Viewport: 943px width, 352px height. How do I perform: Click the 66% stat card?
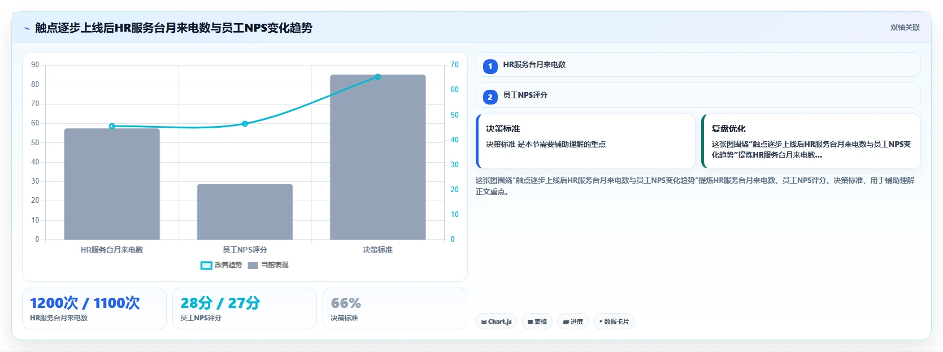click(395, 308)
